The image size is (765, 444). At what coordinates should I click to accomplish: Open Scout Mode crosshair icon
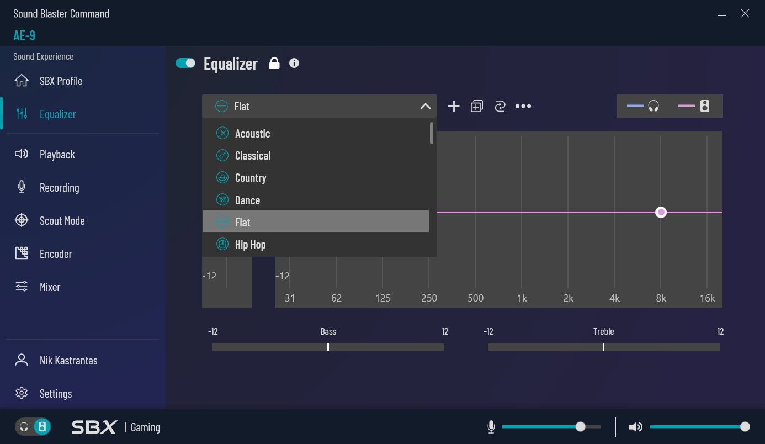(22, 220)
